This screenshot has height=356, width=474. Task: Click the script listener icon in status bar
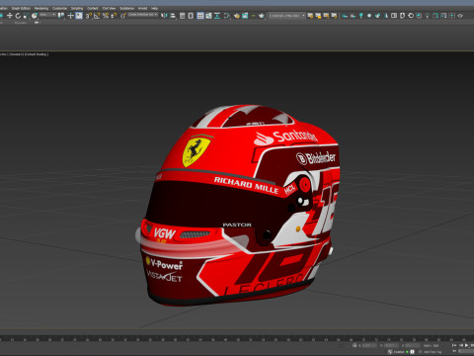click(x=390, y=351)
